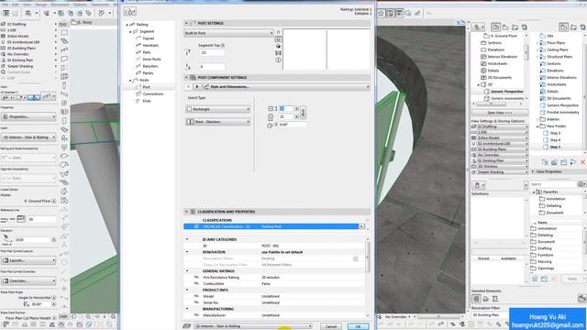Select Balusters in the railing tree
587x330 pixels.
point(150,66)
